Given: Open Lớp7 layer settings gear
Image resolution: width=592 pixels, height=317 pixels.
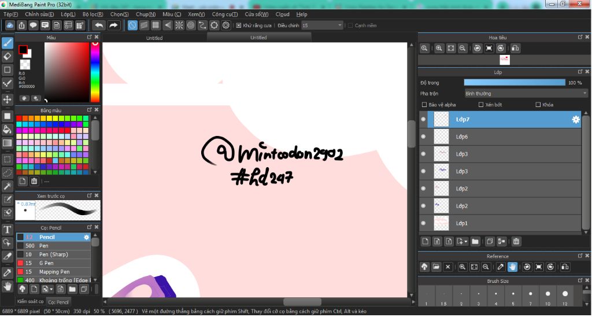Looking at the screenshot, I should click(x=575, y=119).
